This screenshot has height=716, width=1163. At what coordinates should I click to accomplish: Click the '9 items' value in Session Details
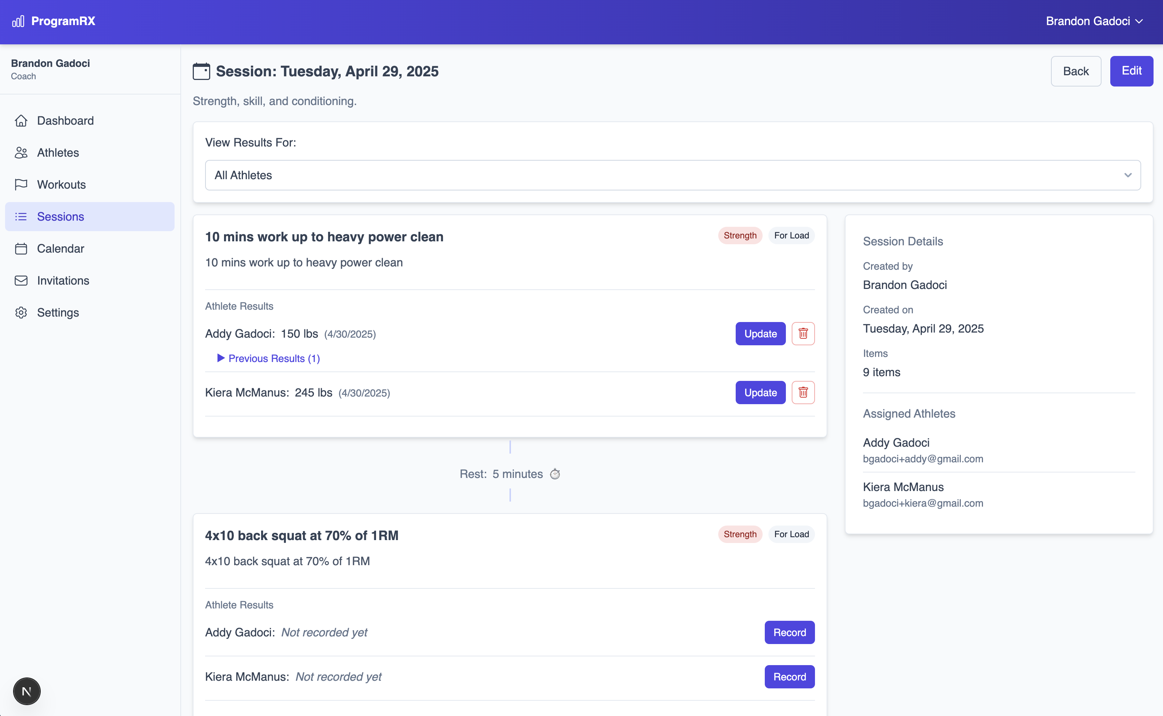881,372
